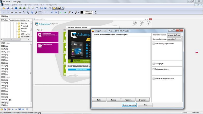
Task: Zoom out with the magnifier minus icon
Action: pyautogui.click(x=33, y=8)
